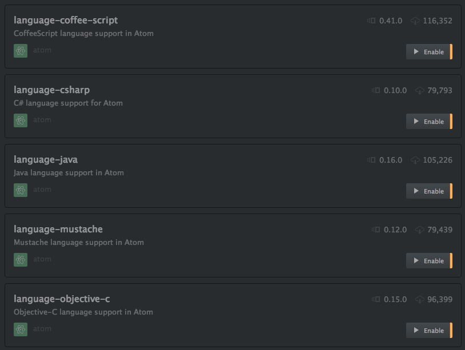Open the language-csharp package title
This screenshot has height=350, width=465.
click(51, 90)
